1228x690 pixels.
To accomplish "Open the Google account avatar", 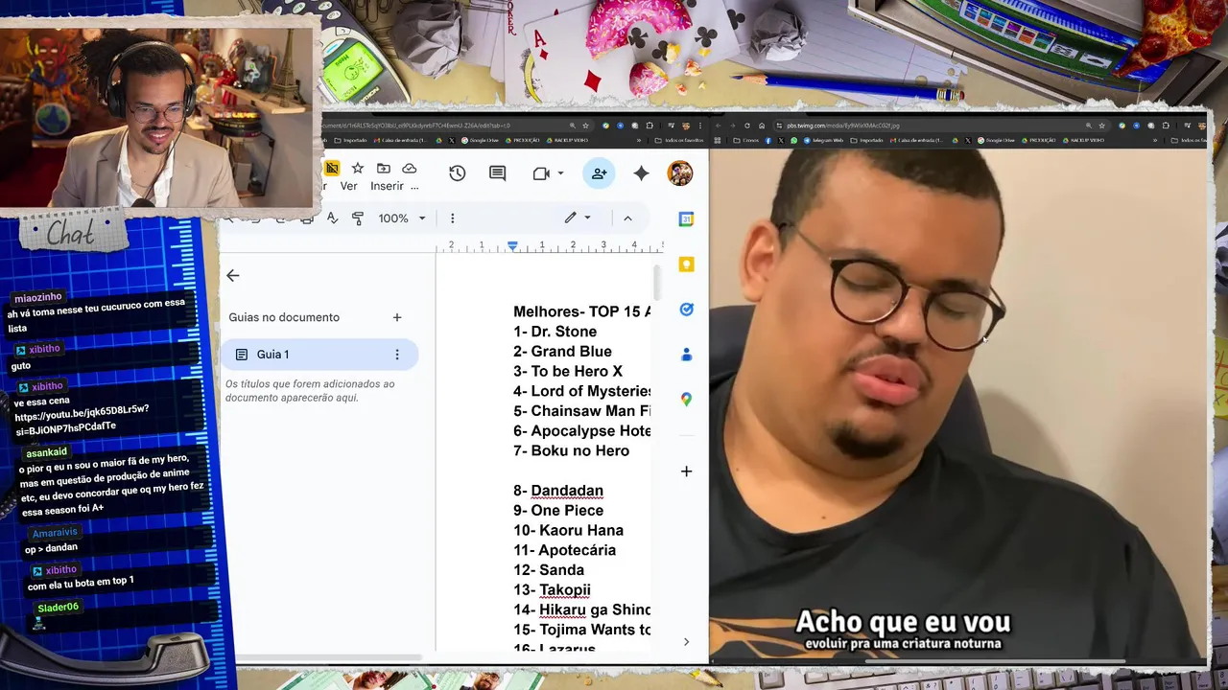I will click(679, 173).
